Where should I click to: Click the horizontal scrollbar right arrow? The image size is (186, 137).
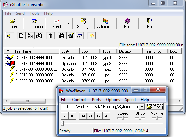coord(179,101)
